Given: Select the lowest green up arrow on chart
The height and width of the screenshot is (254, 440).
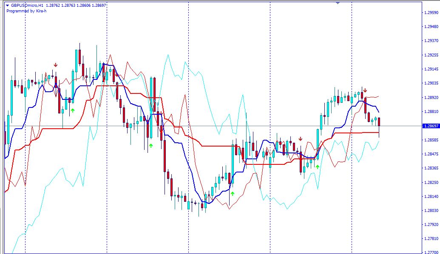Looking at the screenshot, I should coord(232,194).
